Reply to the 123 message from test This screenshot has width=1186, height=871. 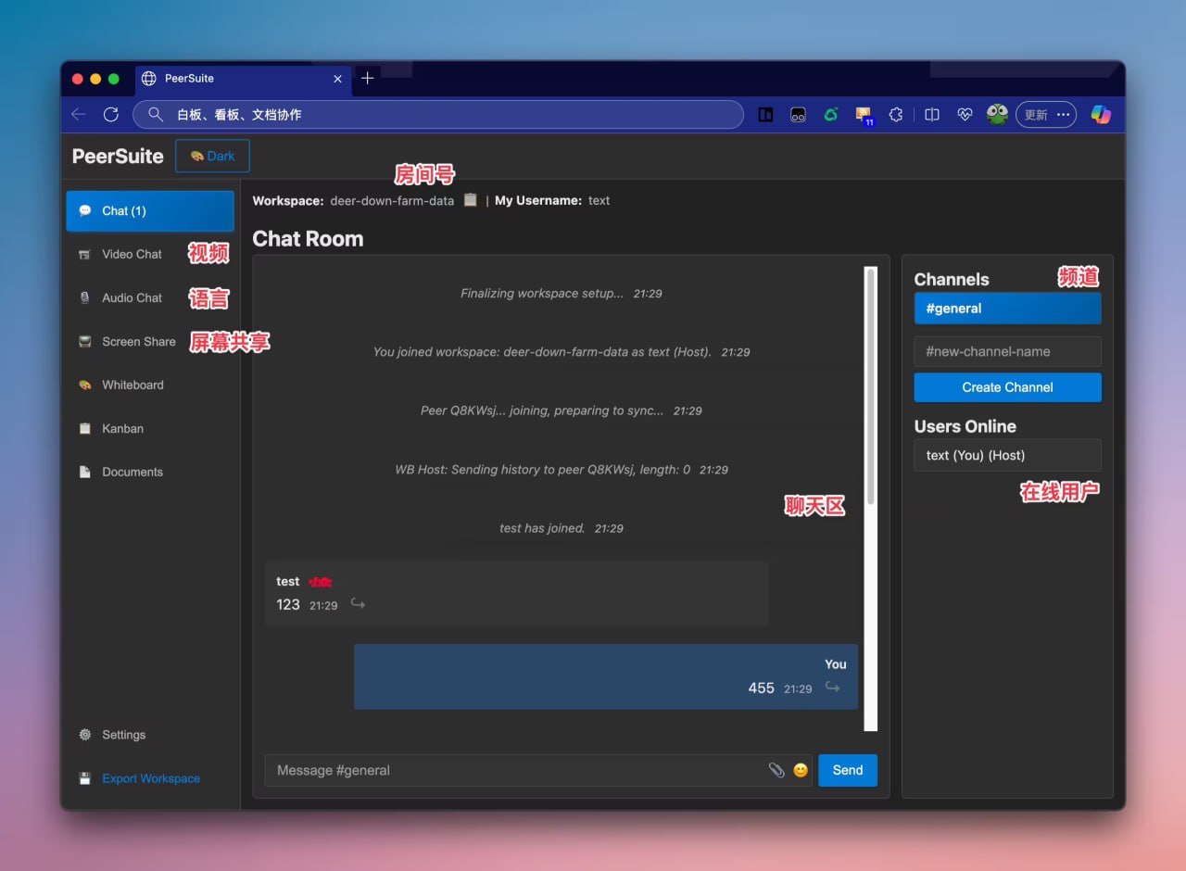coord(358,604)
